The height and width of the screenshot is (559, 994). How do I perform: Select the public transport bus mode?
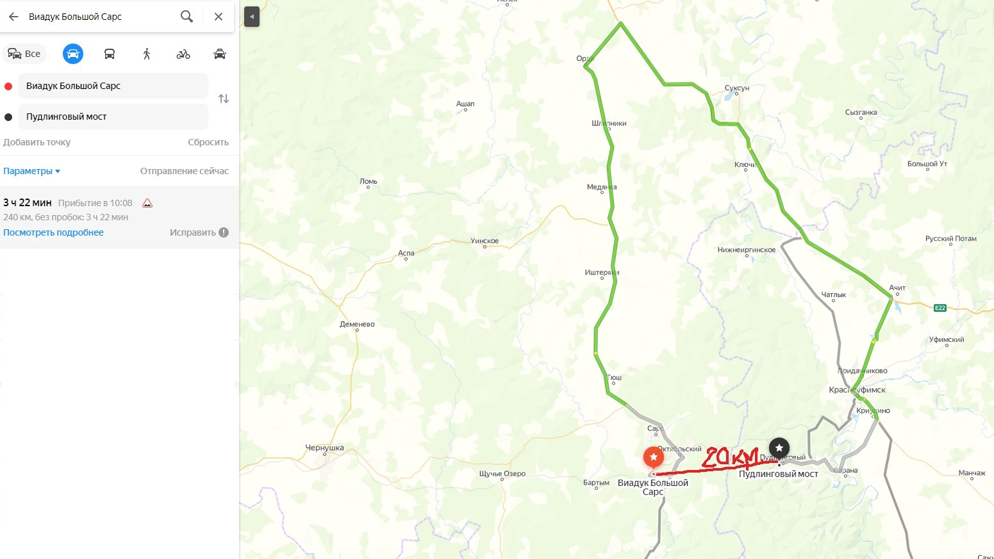tap(110, 54)
